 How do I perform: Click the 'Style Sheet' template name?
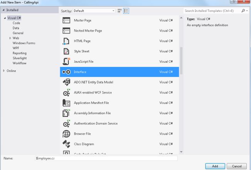(x=81, y=52)
